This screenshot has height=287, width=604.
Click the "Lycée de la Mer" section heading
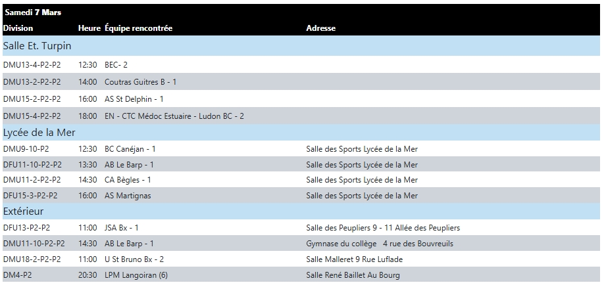tap(39, 133)
